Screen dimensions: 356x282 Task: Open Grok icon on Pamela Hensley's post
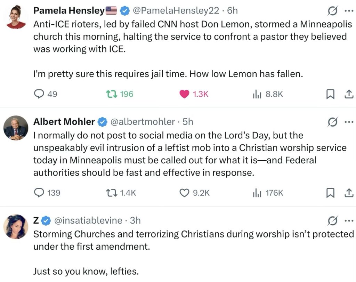click(333, 11)
